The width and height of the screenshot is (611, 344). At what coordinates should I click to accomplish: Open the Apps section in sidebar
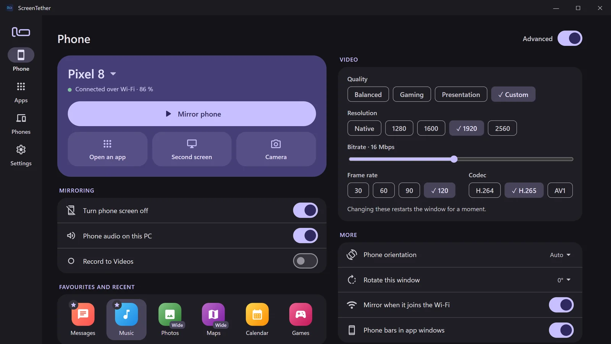point(21,92)
